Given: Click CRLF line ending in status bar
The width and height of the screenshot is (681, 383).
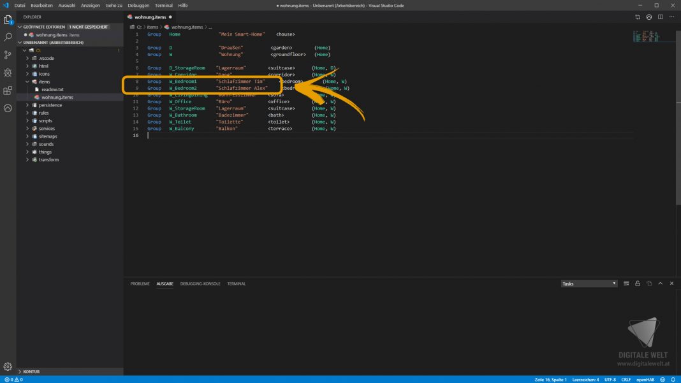Looking at the screenshot, I should [626, 379].
